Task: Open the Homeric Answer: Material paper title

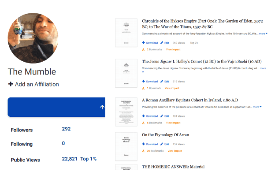Action: 173,167
